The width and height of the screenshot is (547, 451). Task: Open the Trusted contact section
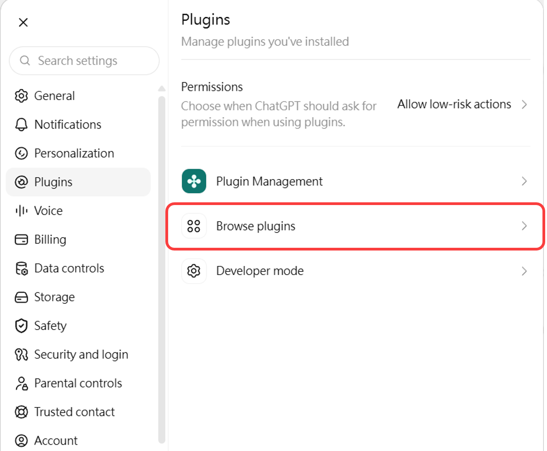pos(78,412)
